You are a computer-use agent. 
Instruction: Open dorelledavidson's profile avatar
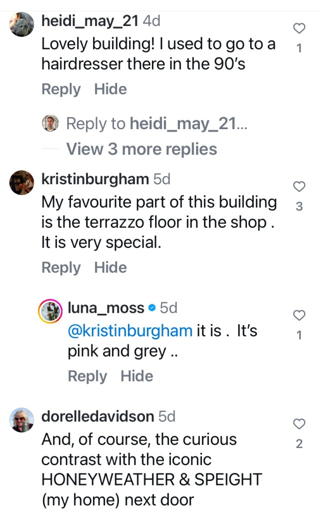22,421
